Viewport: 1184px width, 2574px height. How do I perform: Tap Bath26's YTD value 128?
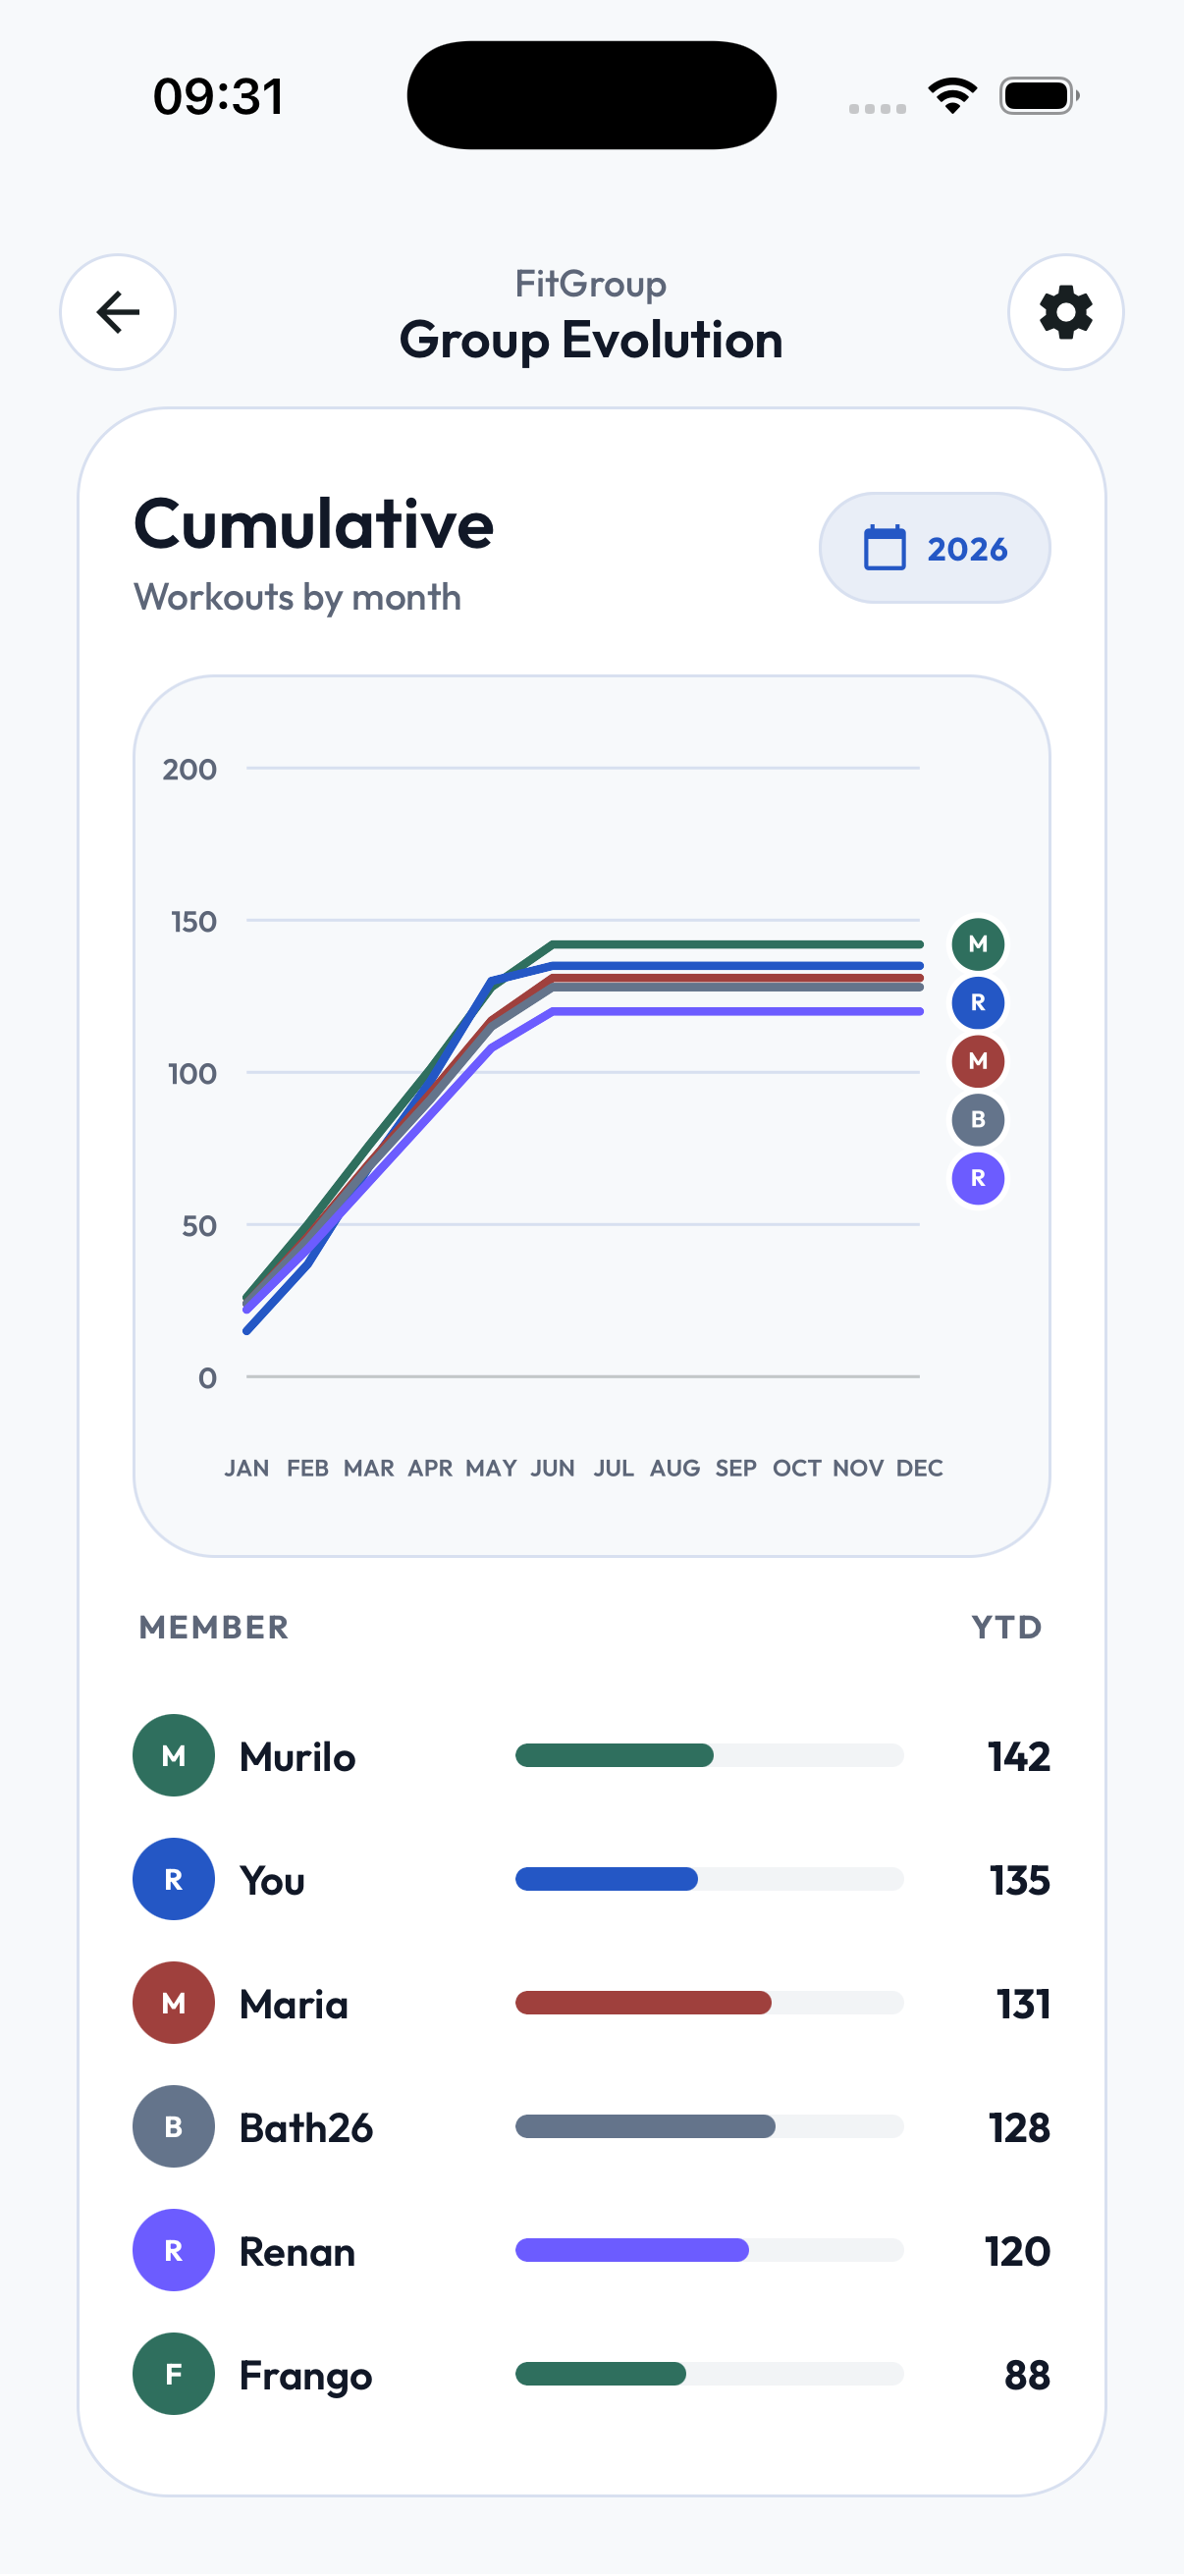(x=1019, y=2128)
